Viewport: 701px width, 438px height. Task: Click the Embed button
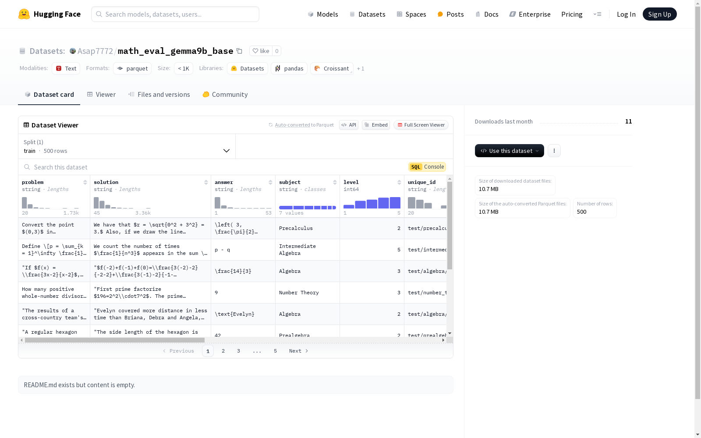(x=376, y=125)
